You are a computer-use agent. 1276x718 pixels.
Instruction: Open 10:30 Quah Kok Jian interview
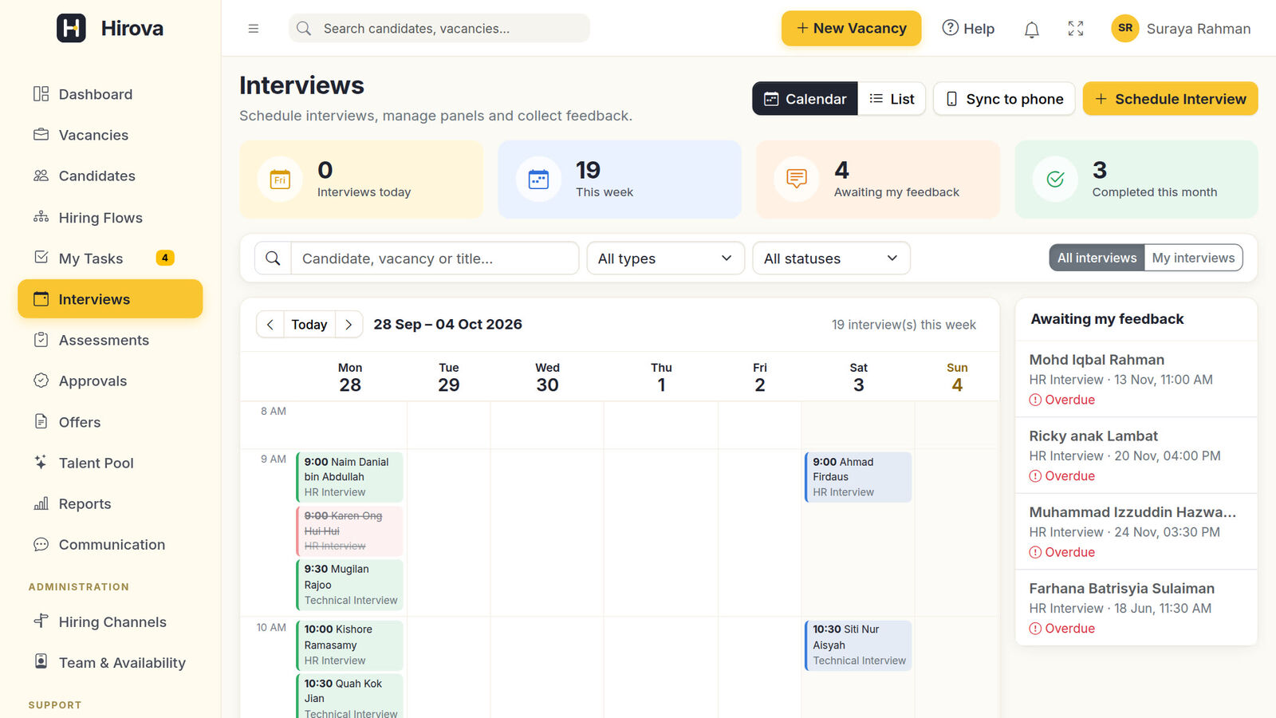349,696
